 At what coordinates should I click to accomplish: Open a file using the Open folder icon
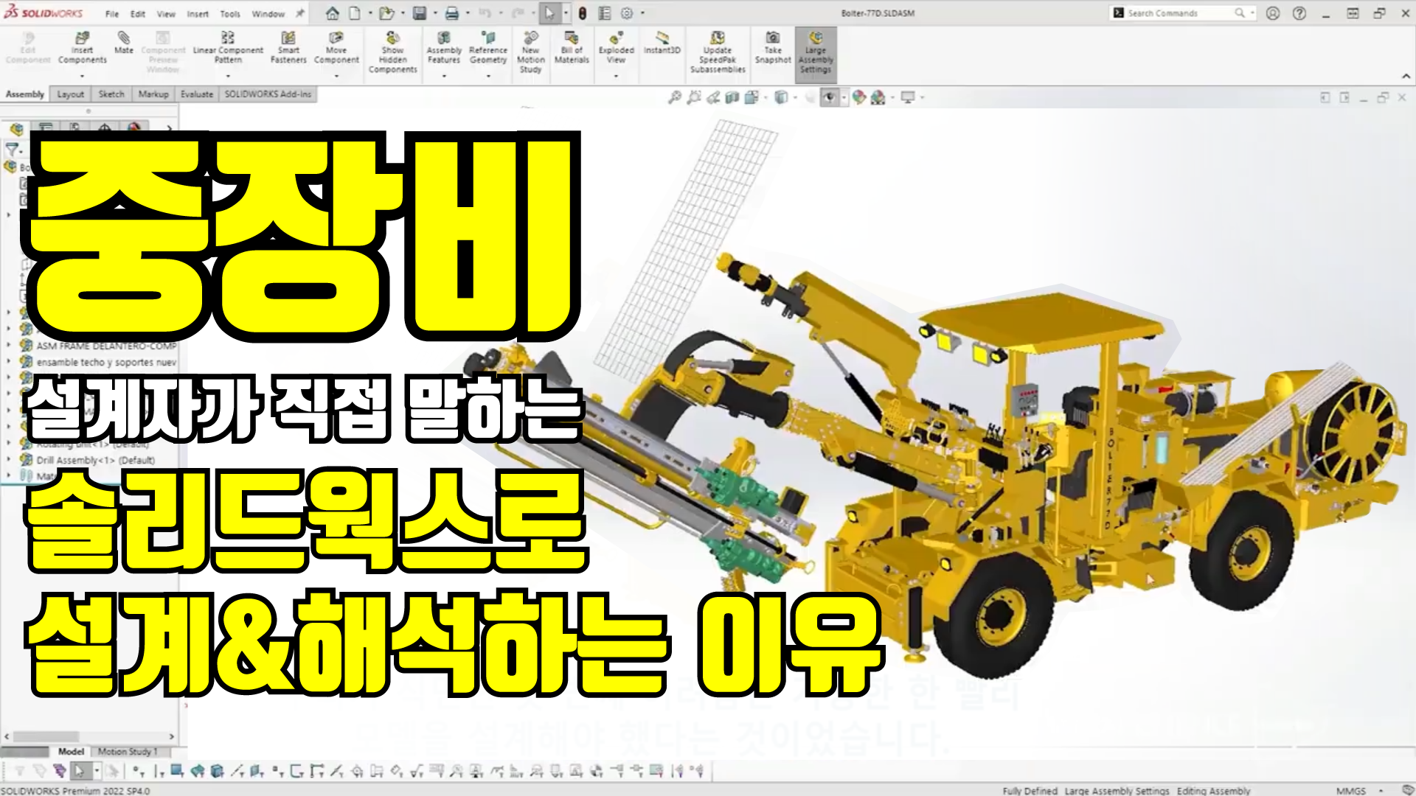(386, 13)
